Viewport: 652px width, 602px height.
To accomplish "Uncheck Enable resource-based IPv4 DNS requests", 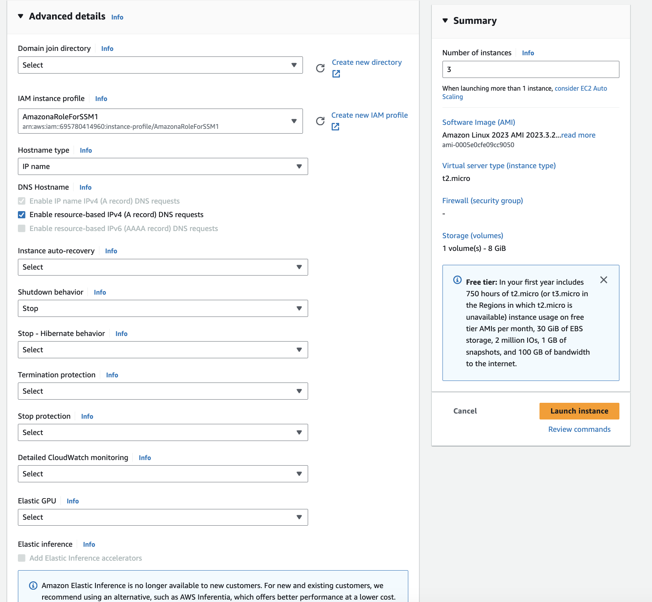I will coord(22,215).
